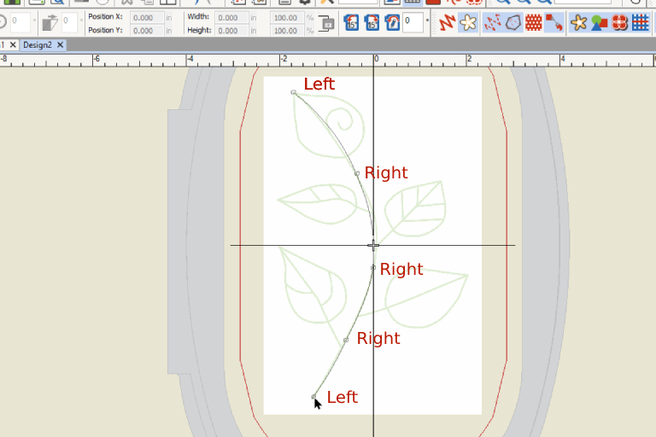Screen dimensions: 656x437
Task: Click the custom rotation angle field
Action: pos(413,22)
